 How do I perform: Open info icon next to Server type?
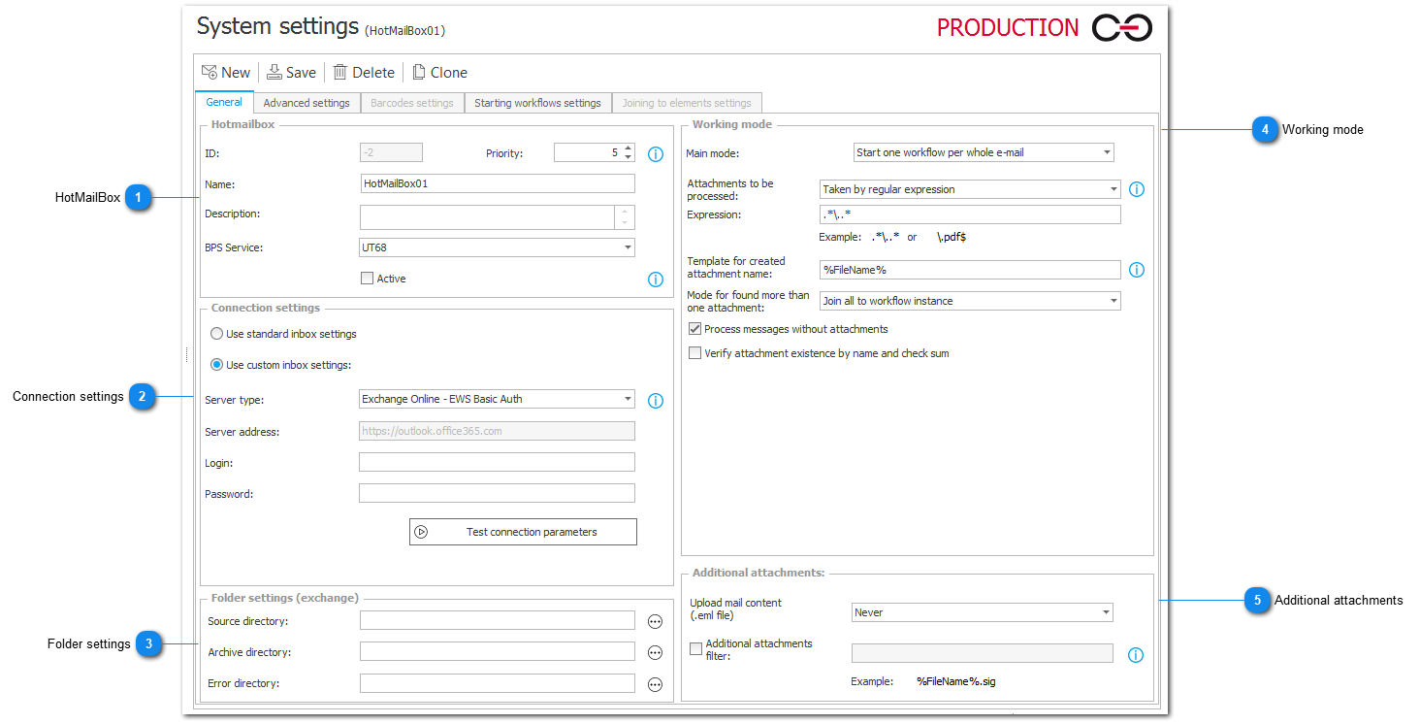[656, 401]
